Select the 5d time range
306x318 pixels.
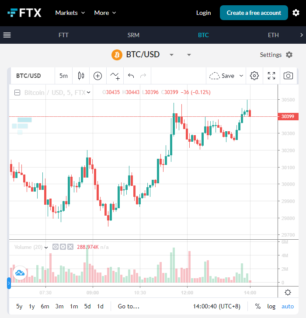(x=87, y=306)
